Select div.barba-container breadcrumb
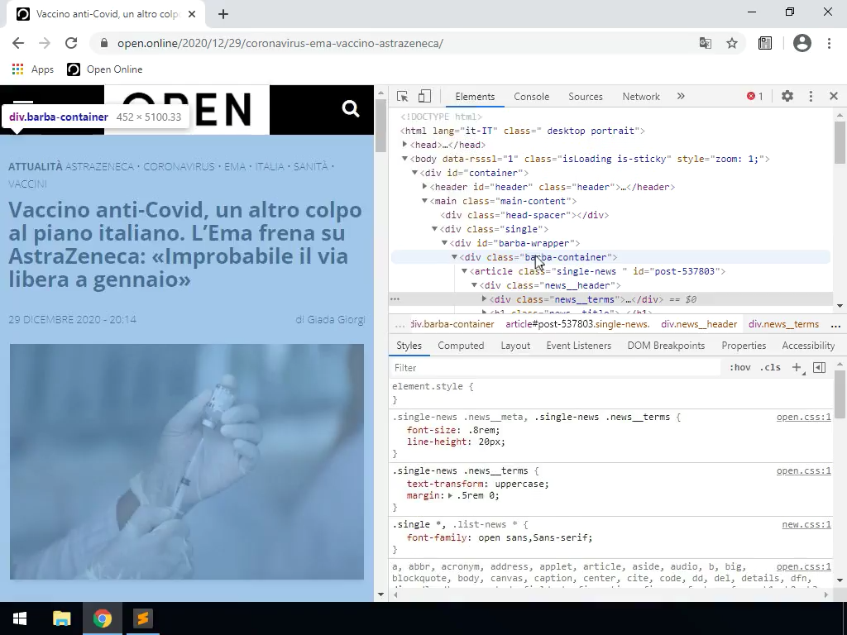Viewport: 847px width, 635px height. pos(452,324)
